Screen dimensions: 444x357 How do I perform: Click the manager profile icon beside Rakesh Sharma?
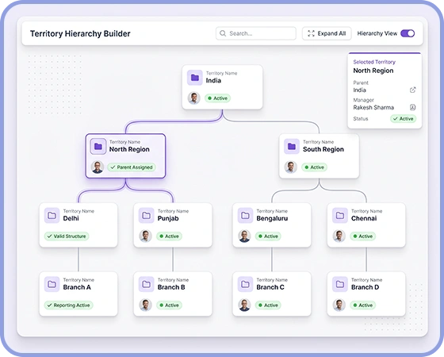(x=412, y=107)
